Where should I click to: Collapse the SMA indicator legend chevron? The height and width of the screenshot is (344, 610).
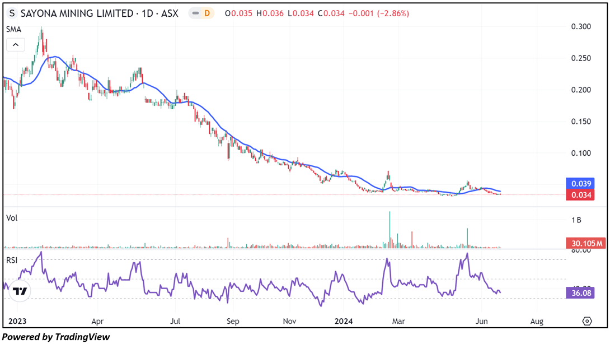[x=16, y=45]
